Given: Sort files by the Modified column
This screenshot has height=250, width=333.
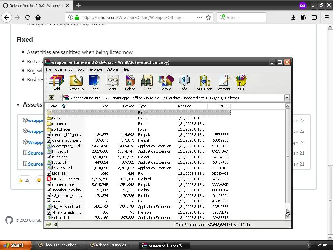Looking at the screenshot, I should [191, 106].
